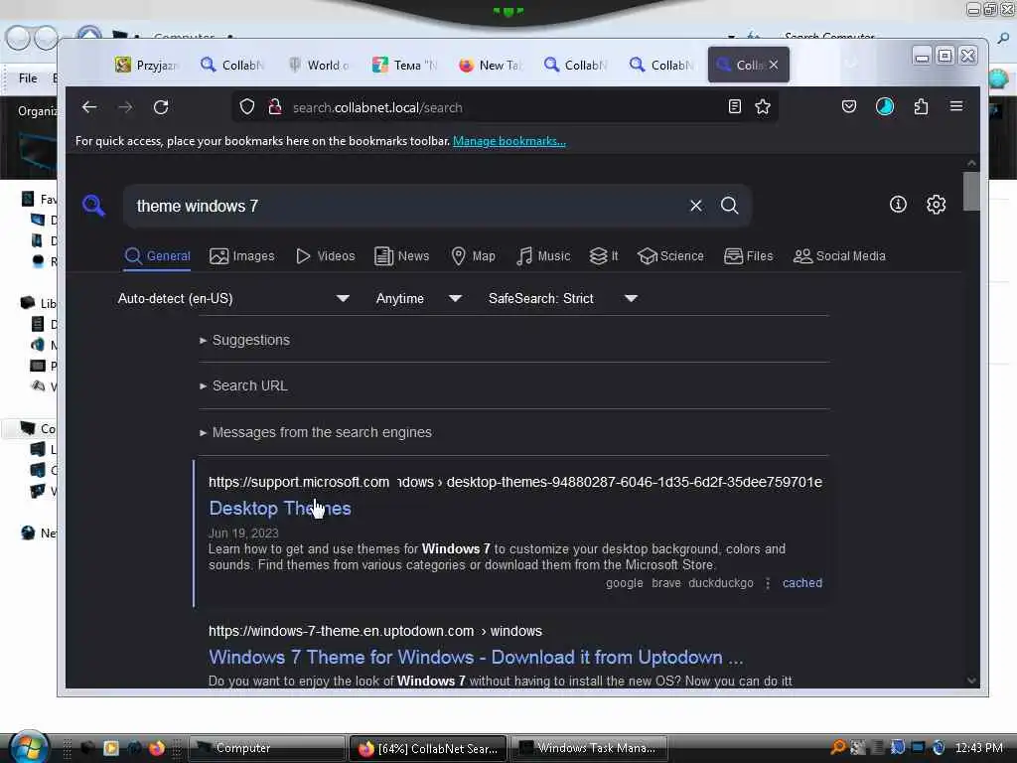Open search preferences gear icon
The image size is (1017, 763).
(x=936, y=205)
